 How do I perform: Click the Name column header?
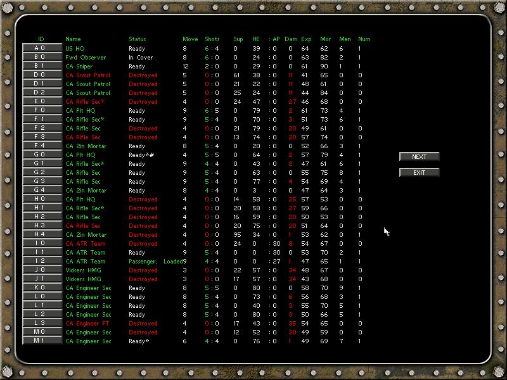click(x=73, y=39)
